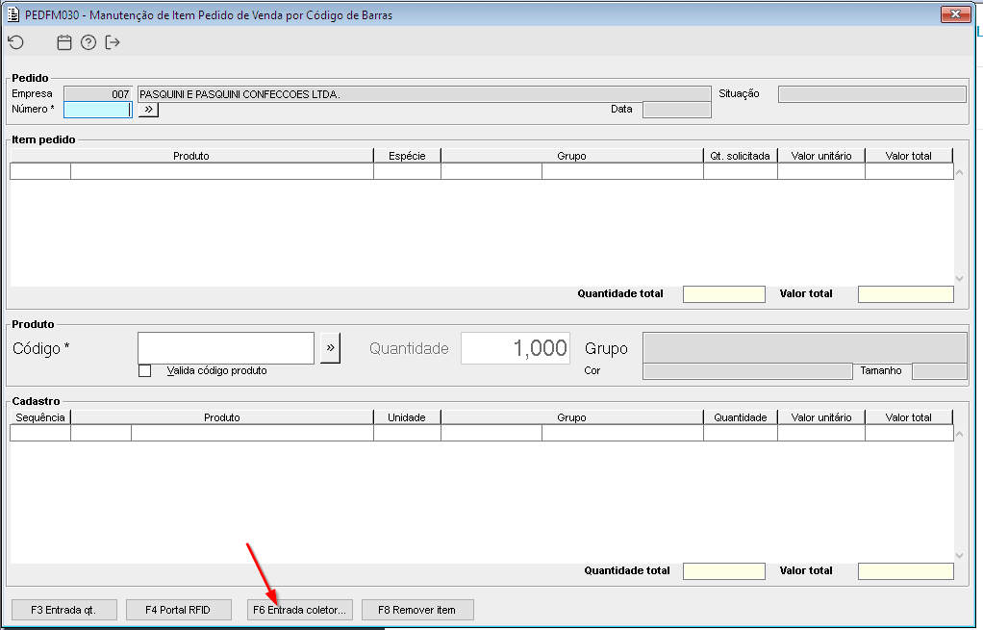This screenshot has height=630, width=983.
Task: Click the Quantidade field showing 1,000
Action: pyautogui.click(x=516, y=348)
